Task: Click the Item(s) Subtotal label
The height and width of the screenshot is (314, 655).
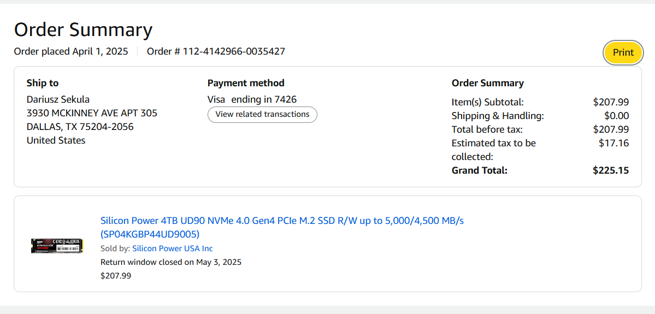Action: click(x=487, y=102)
